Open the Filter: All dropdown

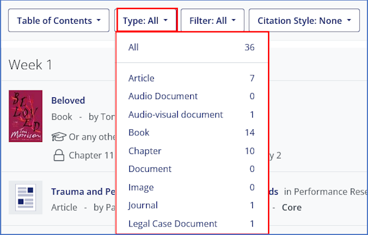pyautogui.click(x=213, y=21)
